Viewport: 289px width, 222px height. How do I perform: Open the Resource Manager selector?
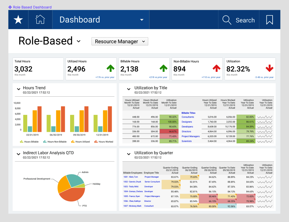120,41
